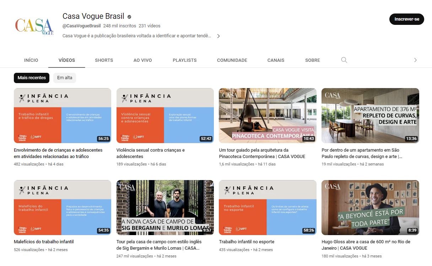Open the Hugo Gloss video thumbnail
The image size is (432, 266).
[x=370, y=207]
